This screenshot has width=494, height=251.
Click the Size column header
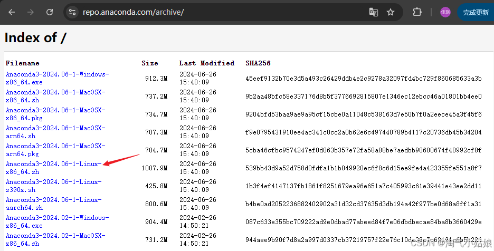coord(150,63)
